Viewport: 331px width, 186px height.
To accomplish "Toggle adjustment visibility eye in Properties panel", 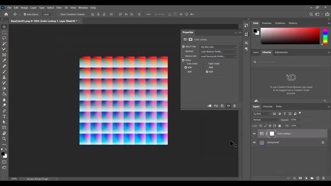I will pos(229,106).
